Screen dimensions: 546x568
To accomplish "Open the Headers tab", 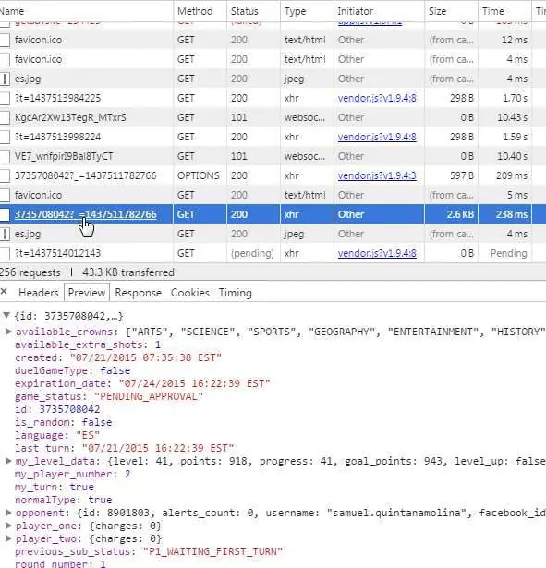I will coord(39,293).
